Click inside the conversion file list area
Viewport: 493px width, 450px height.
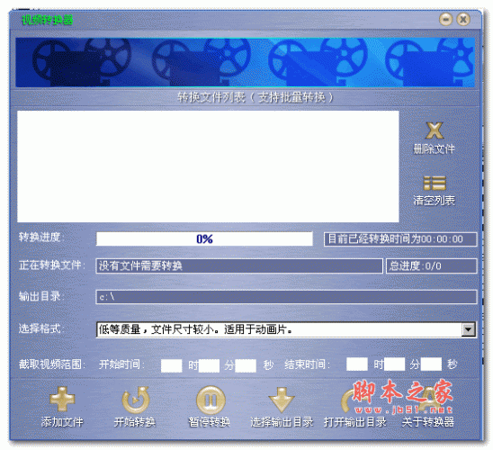(x=208, y=166)
